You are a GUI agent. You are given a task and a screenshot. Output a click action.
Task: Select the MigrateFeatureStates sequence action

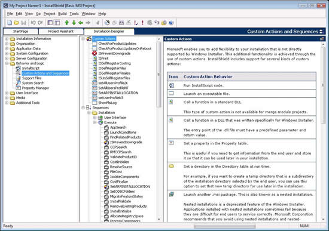click(126, 196)
